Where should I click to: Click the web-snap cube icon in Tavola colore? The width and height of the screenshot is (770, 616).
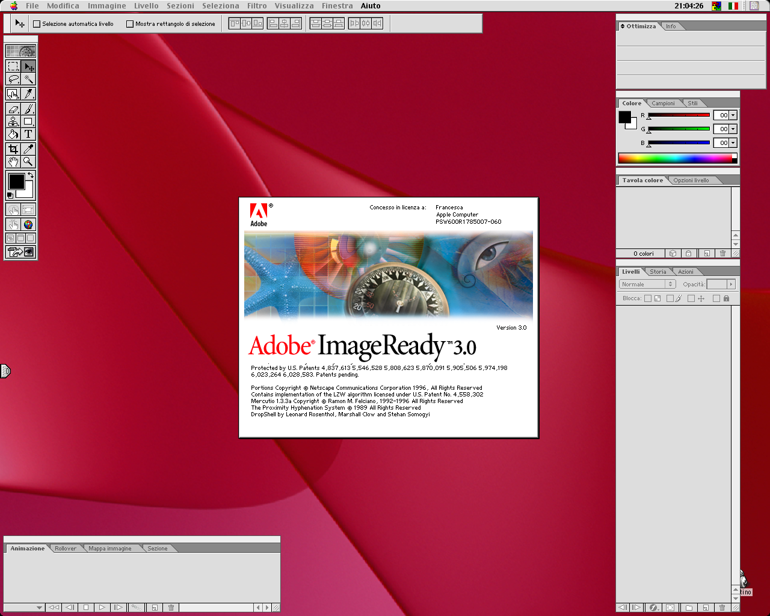673,254
